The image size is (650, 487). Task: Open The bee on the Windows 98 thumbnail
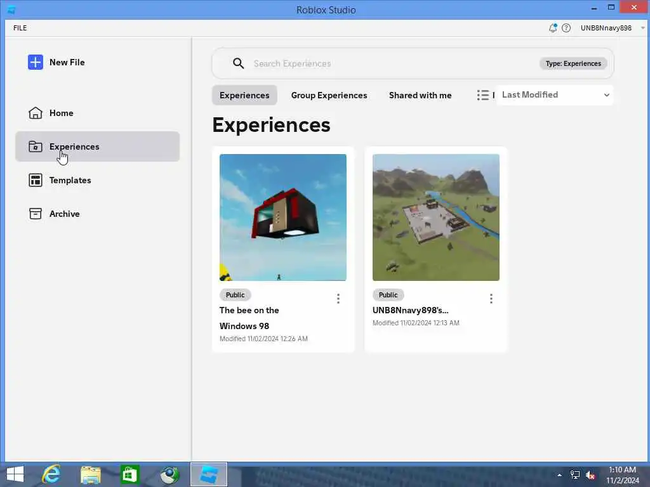click(x=283, y=218)
